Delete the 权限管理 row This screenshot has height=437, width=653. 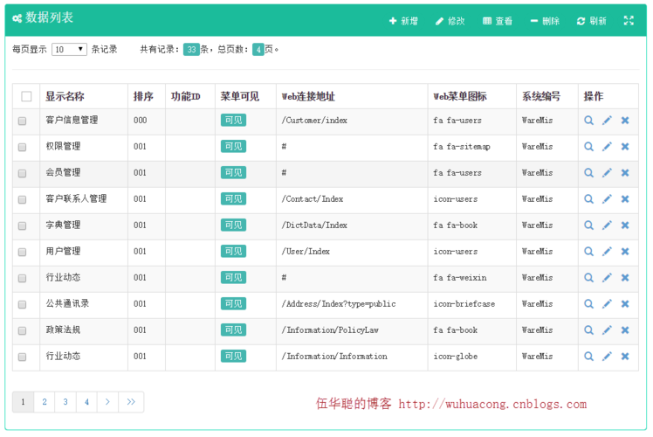625,146
